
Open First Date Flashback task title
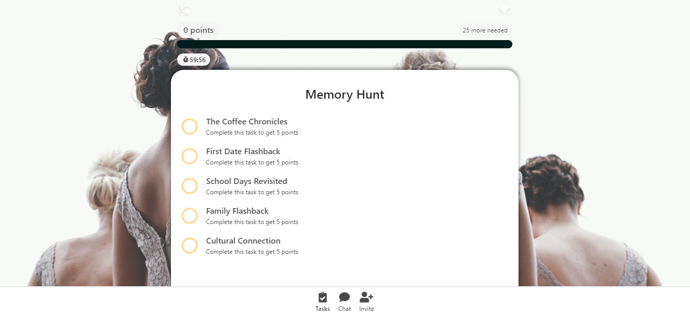click(243, 152)
